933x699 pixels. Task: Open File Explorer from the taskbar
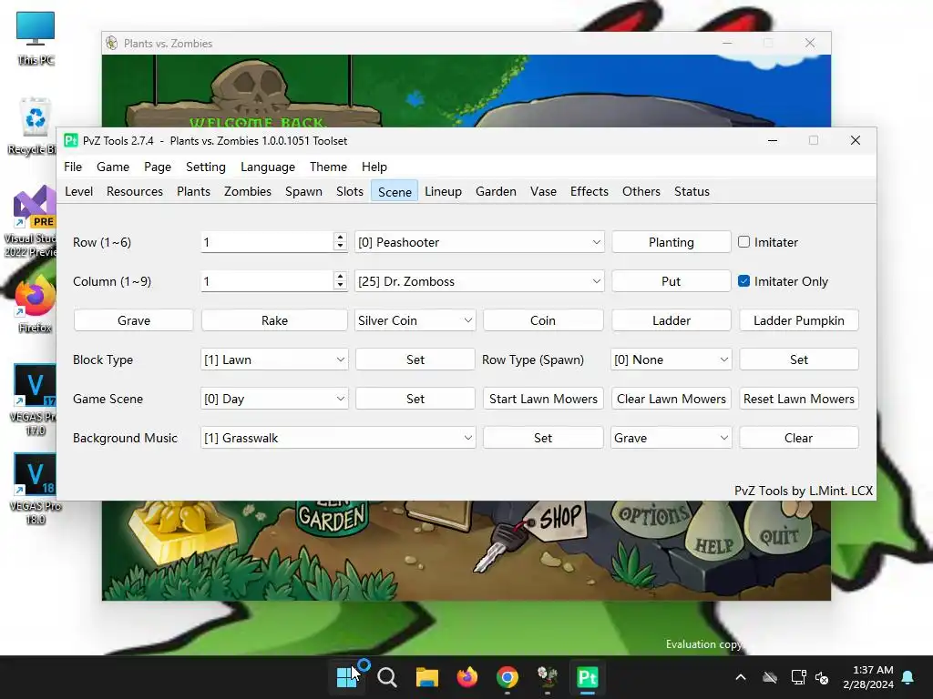[x=426, y=677]
